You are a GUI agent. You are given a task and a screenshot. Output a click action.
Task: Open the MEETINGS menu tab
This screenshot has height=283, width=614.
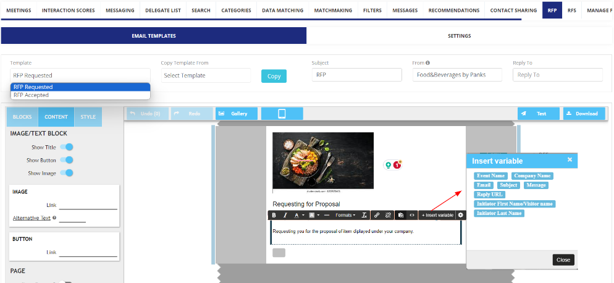(x=19, y=11)
